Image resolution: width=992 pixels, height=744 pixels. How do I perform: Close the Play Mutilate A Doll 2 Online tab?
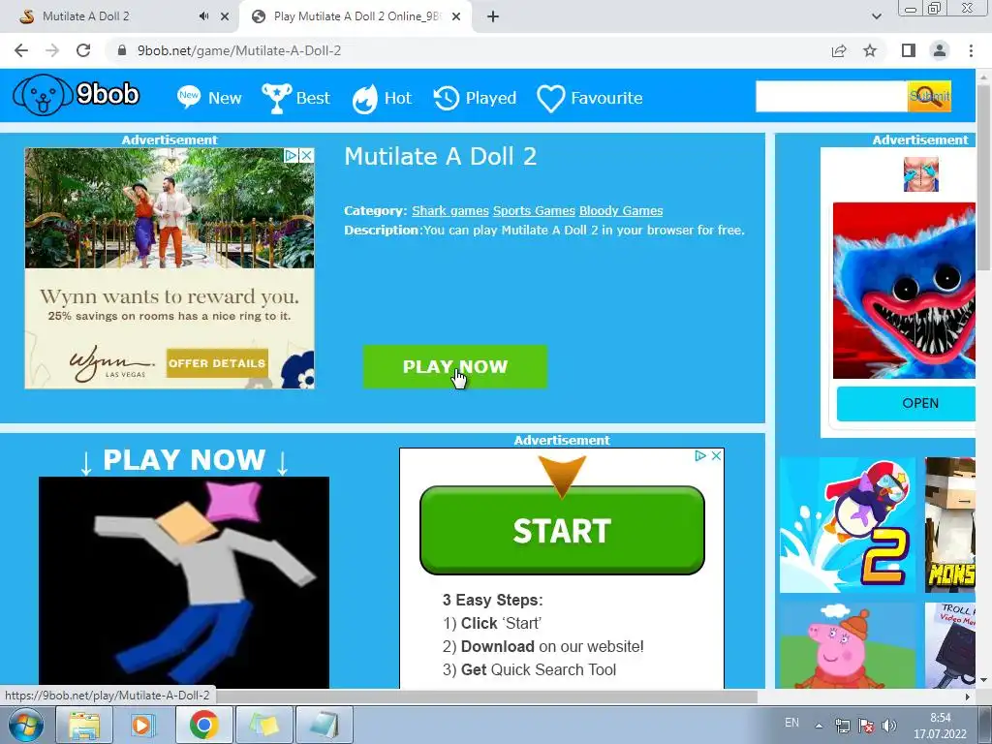[x=456, y=17]
